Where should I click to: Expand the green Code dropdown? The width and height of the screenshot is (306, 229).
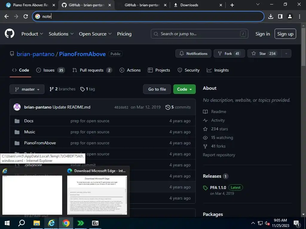click(x=184, y=89)
